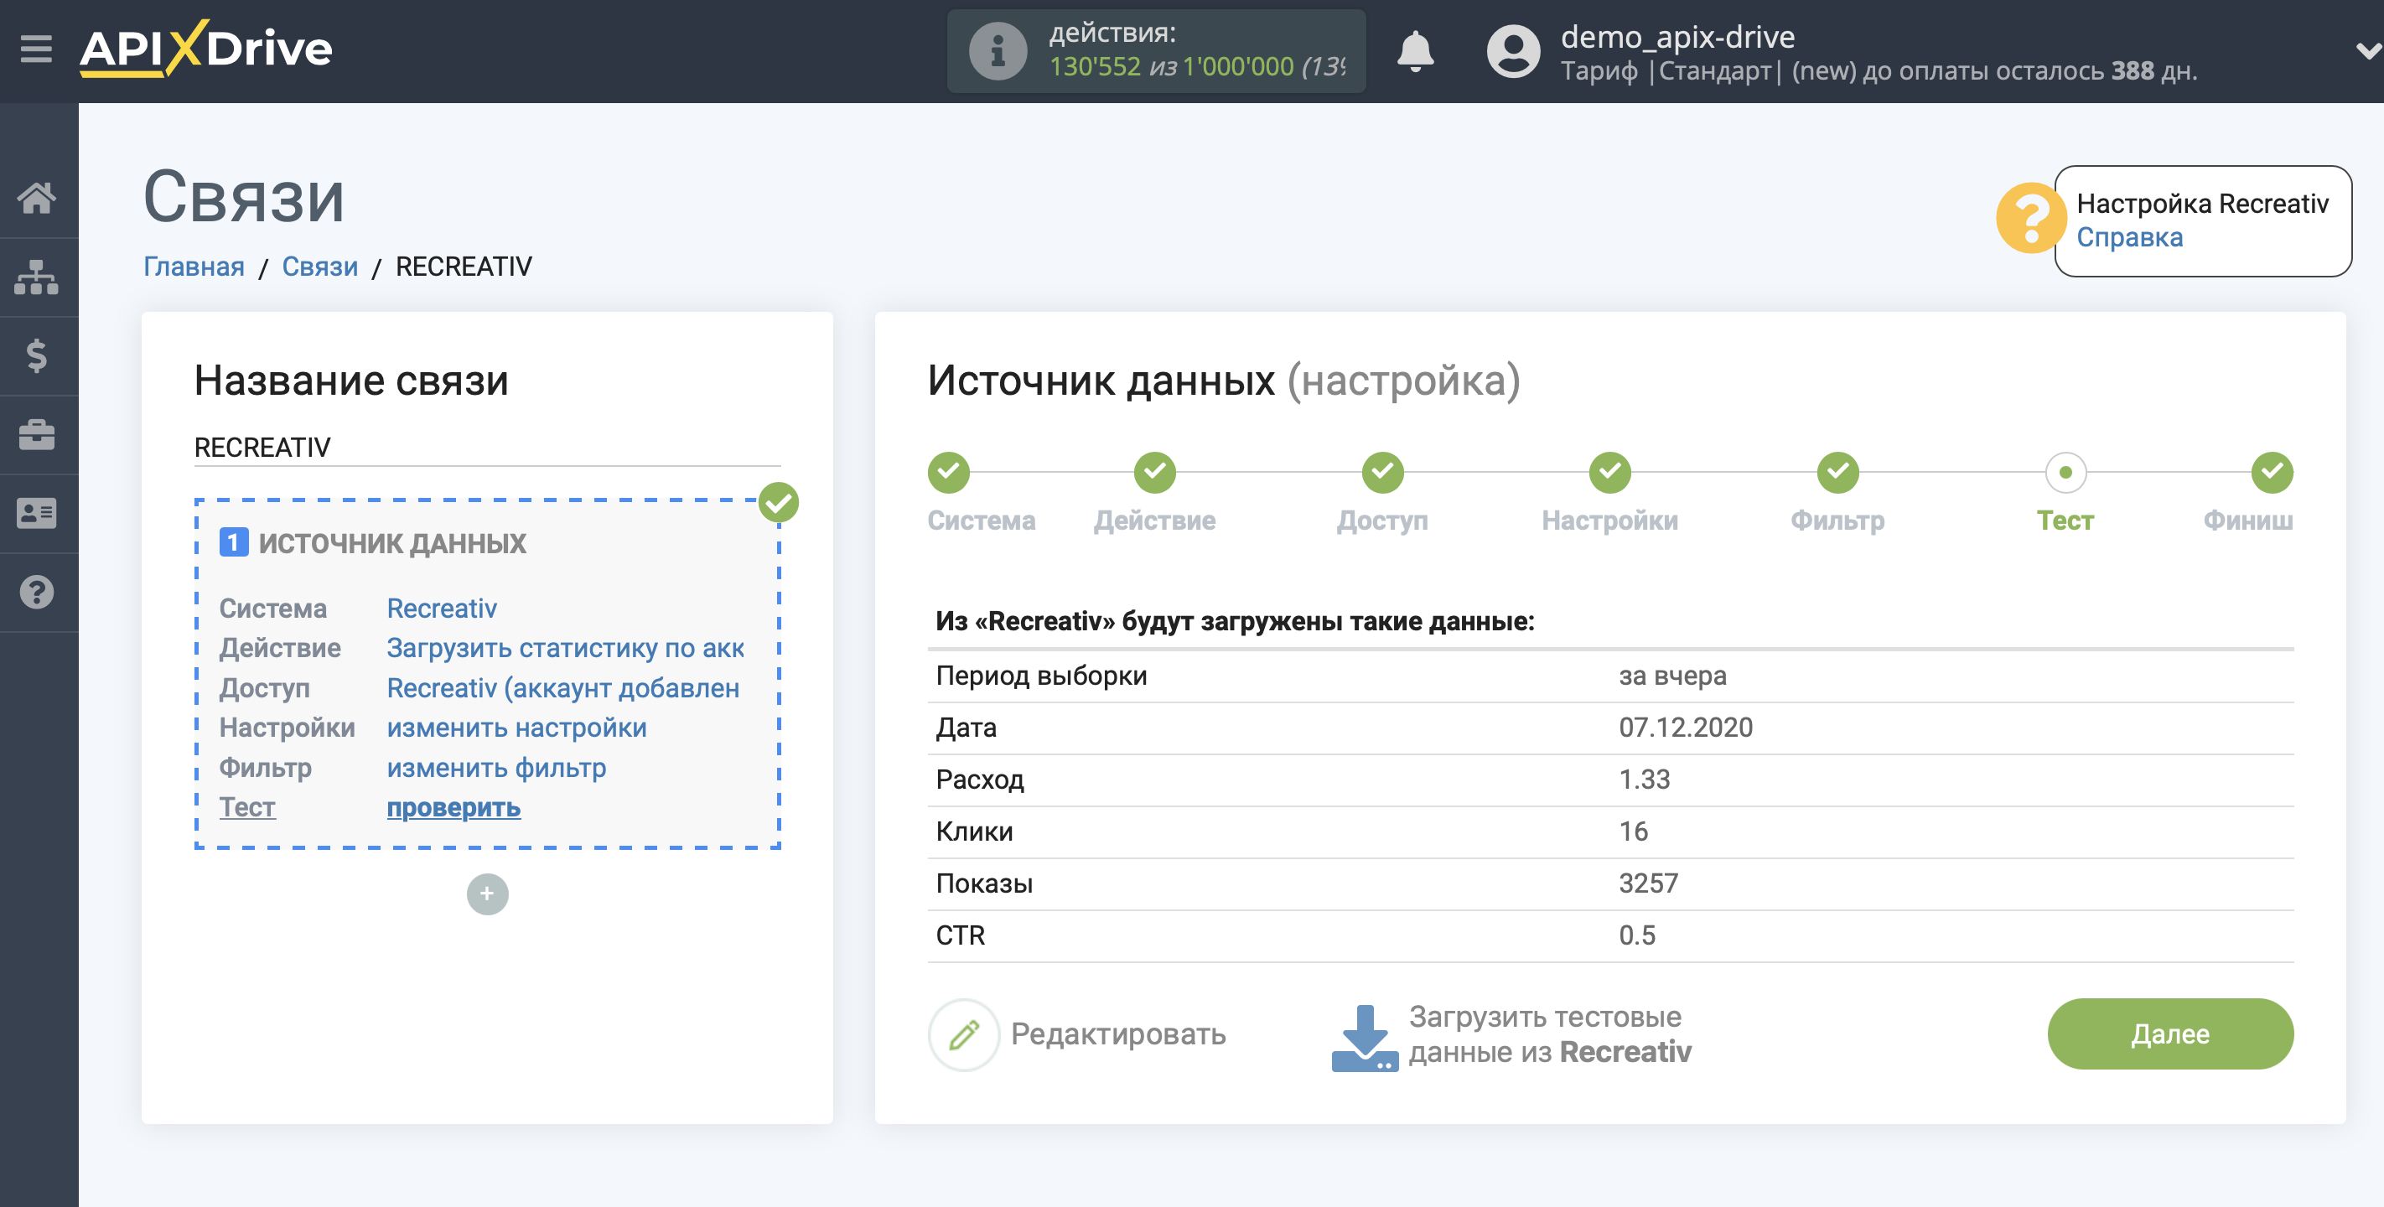This screenshot has width=2384, height=1207.
Task: Click the Система step label
Action: click(981, 521)
